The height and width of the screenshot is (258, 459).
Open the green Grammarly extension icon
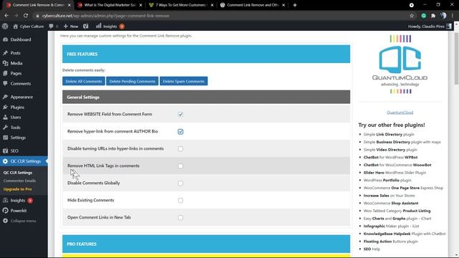coord(424,16)
